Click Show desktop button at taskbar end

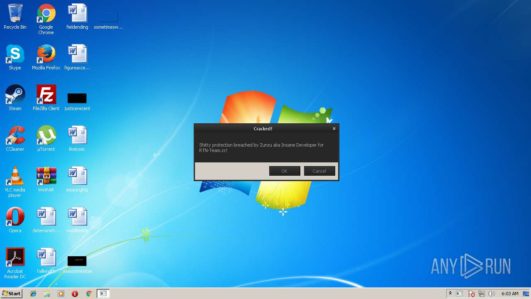526,294
